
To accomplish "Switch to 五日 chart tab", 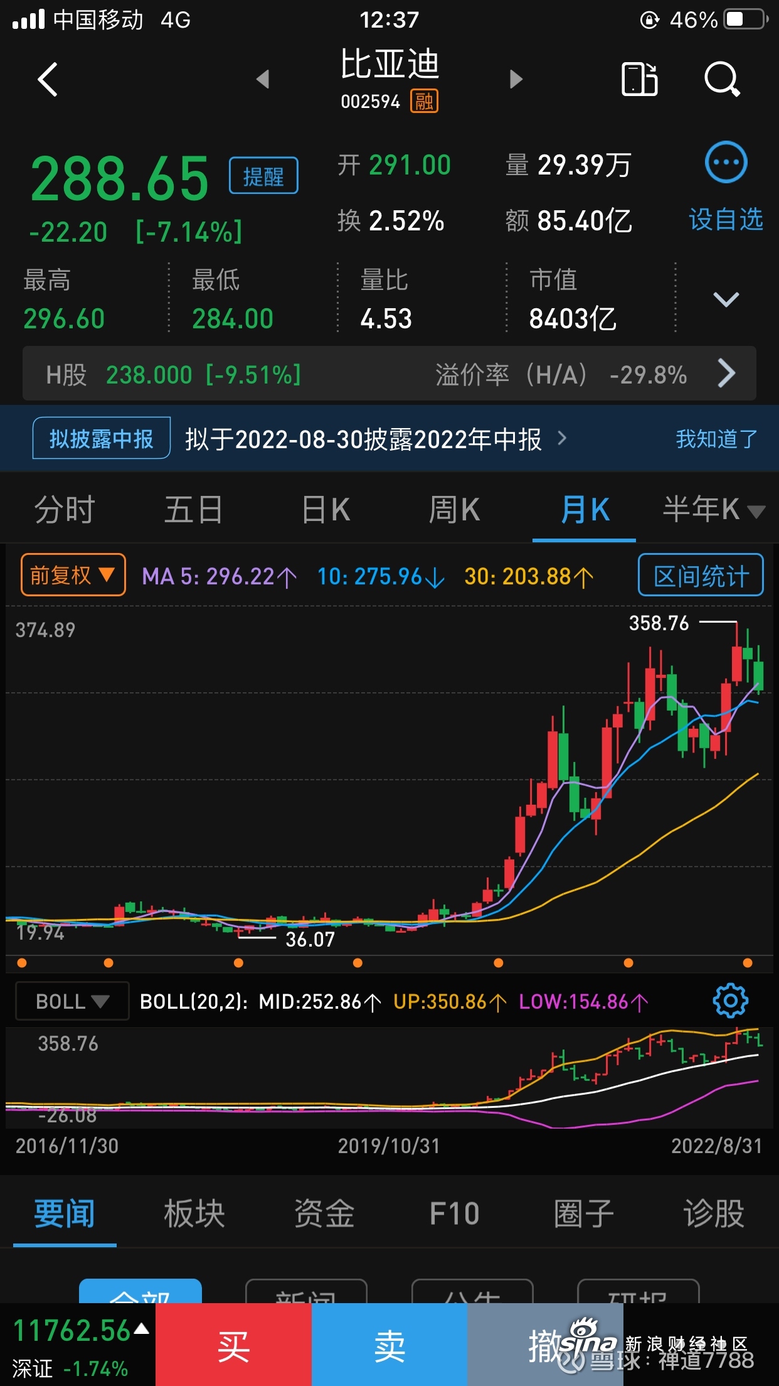I will pos(194,509).
